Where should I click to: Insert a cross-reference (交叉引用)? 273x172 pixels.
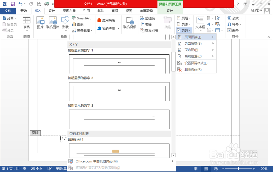149,30
